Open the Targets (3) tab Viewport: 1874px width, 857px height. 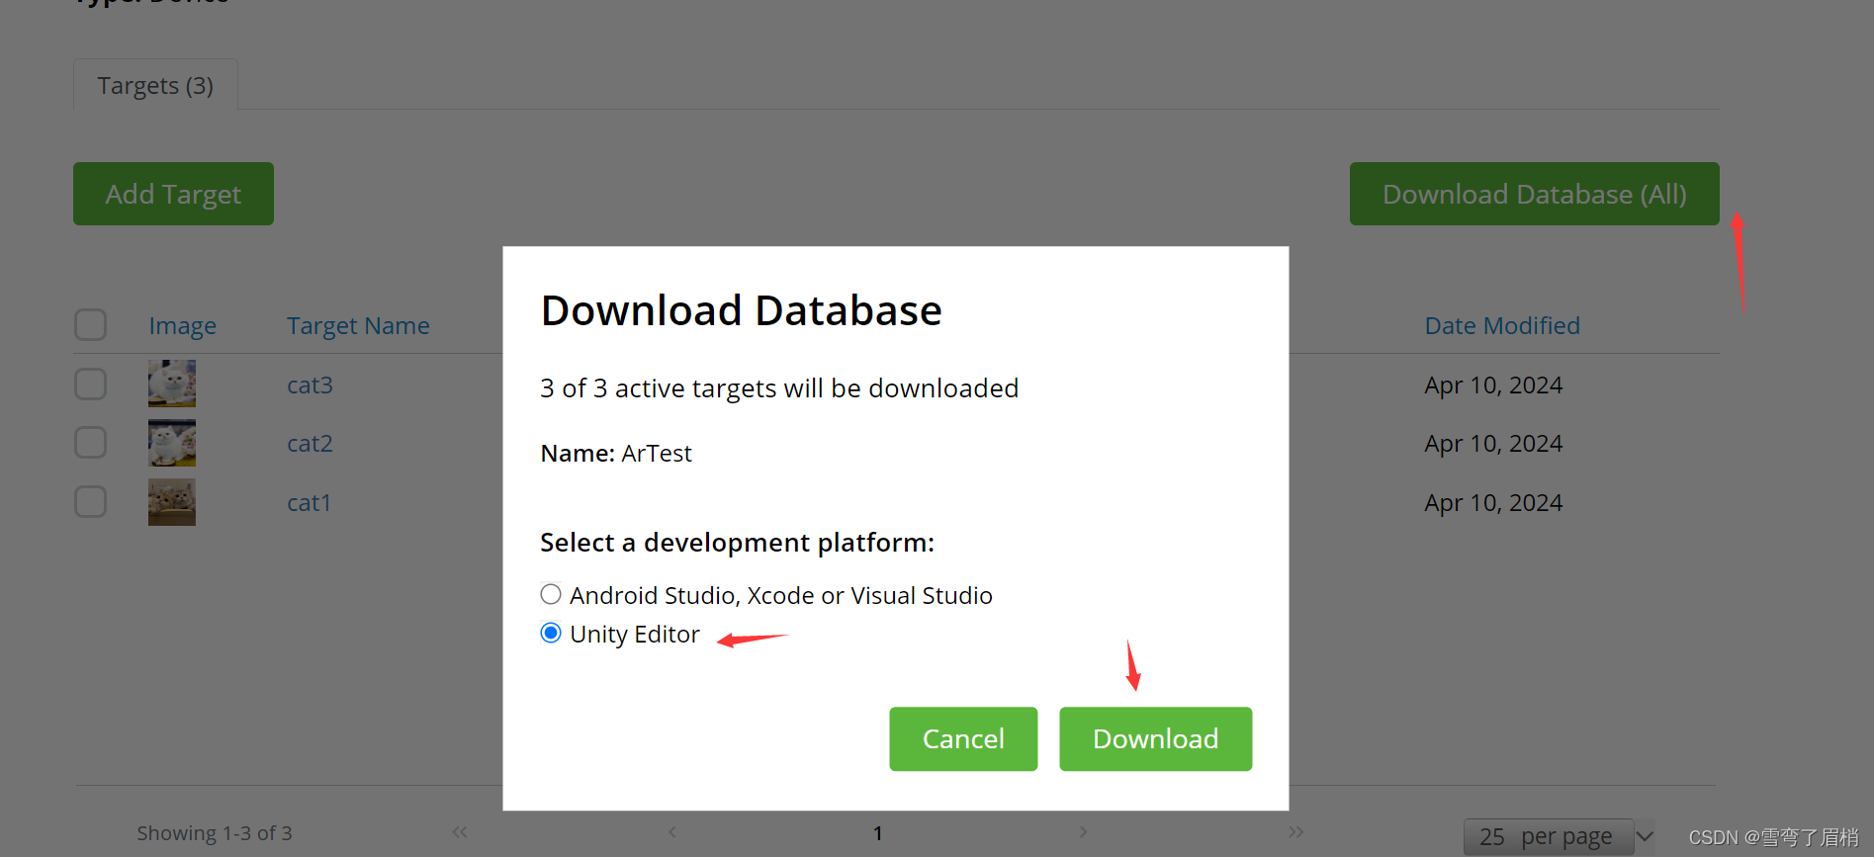155,85
